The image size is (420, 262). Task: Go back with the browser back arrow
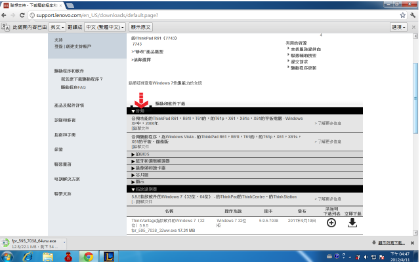tap(4, 15)
